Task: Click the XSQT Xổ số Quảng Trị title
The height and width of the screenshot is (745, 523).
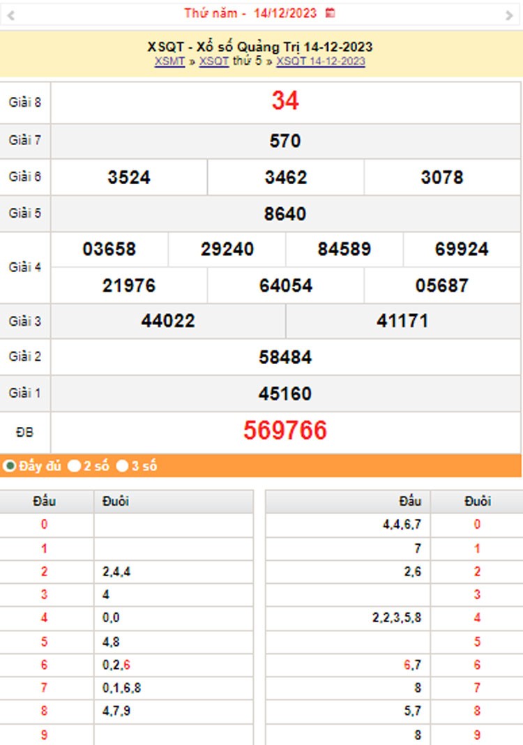Action: pos(260,47)
